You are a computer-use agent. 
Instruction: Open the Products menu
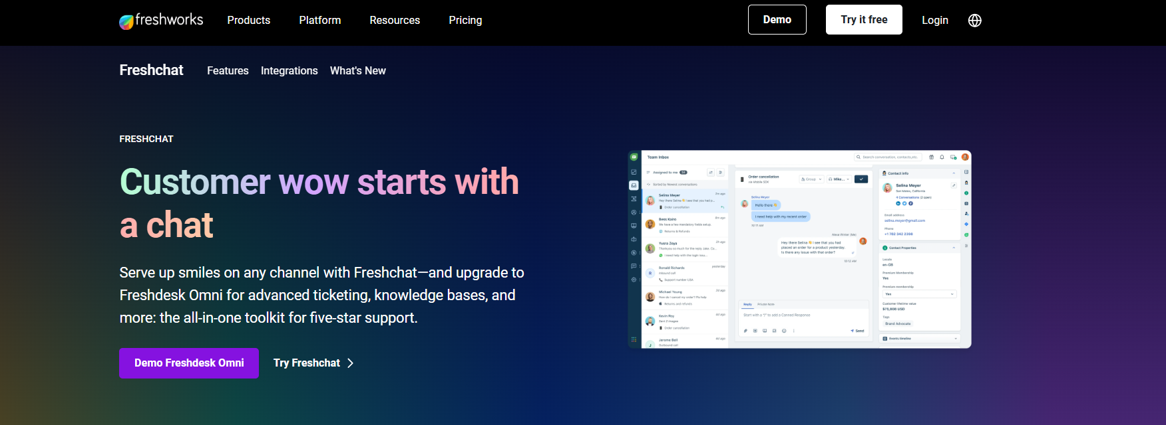[x=249, y=20]
